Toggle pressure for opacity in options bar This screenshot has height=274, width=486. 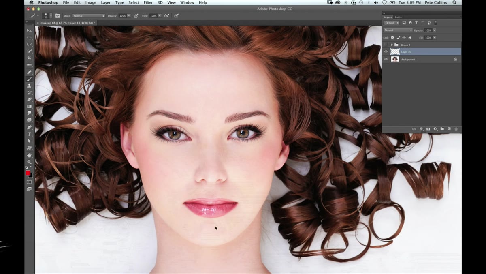[136, 16]
